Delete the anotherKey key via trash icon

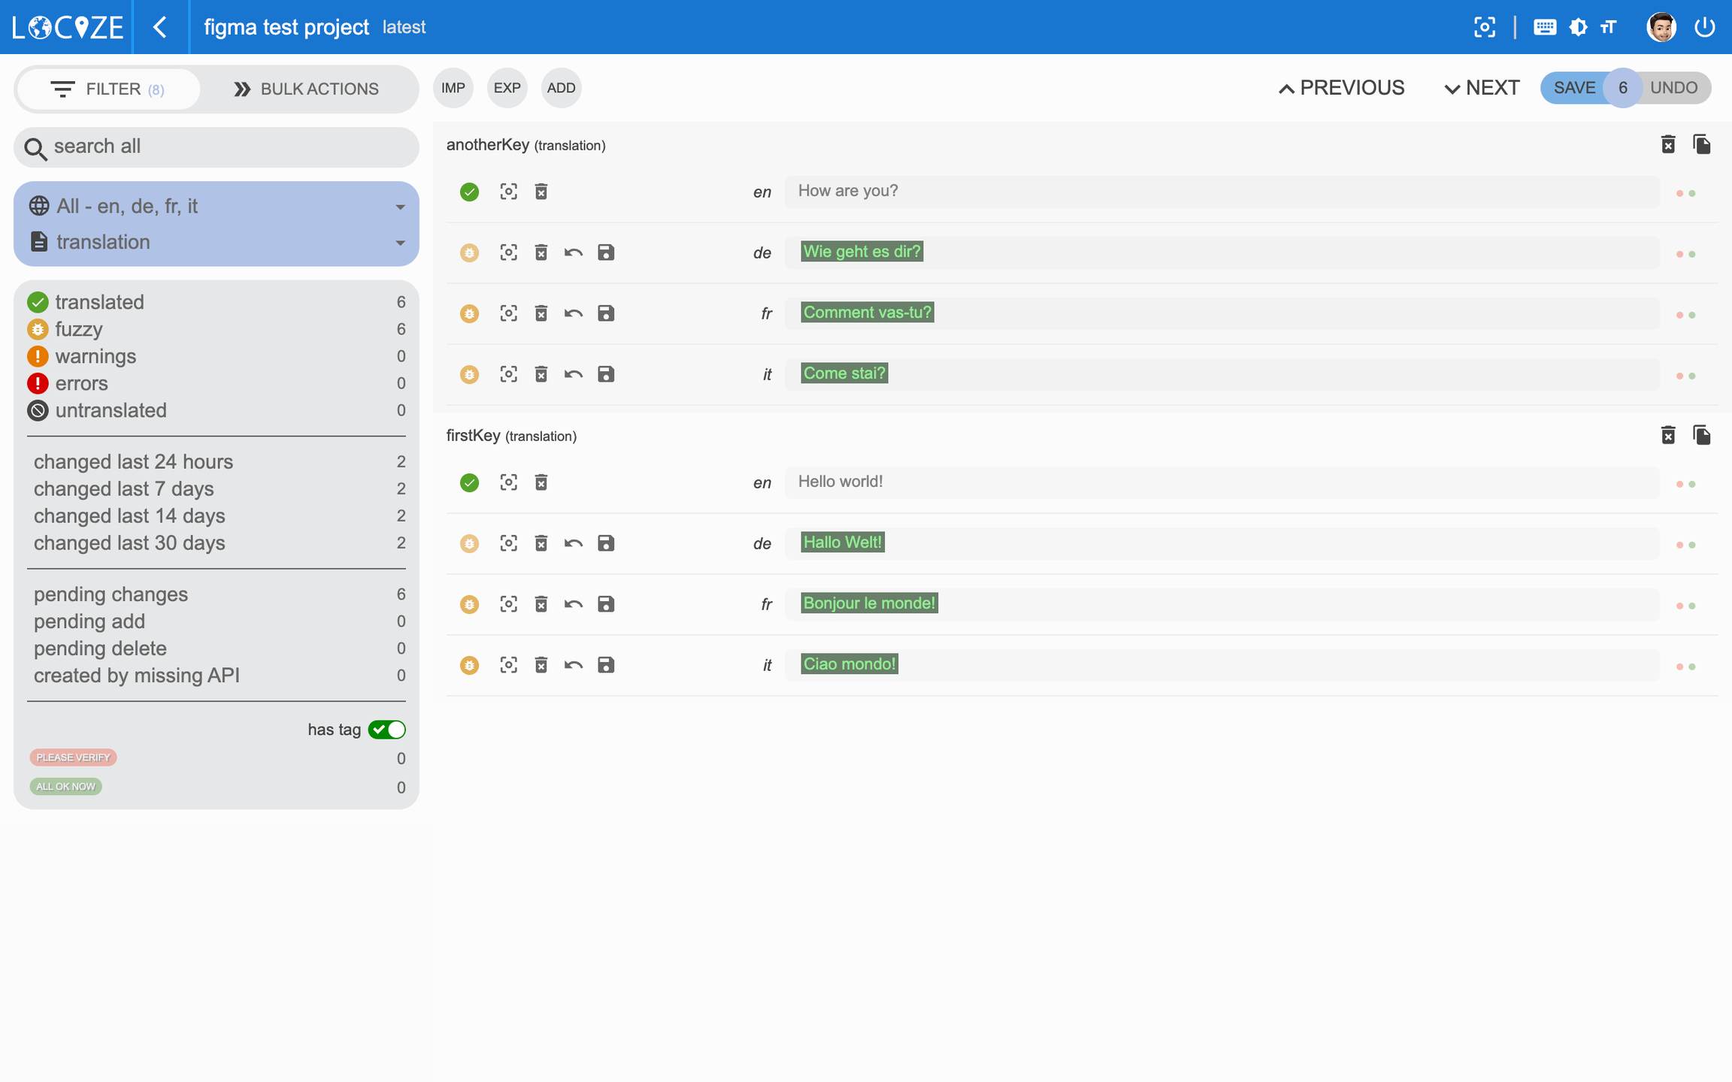coord(1667,144)
